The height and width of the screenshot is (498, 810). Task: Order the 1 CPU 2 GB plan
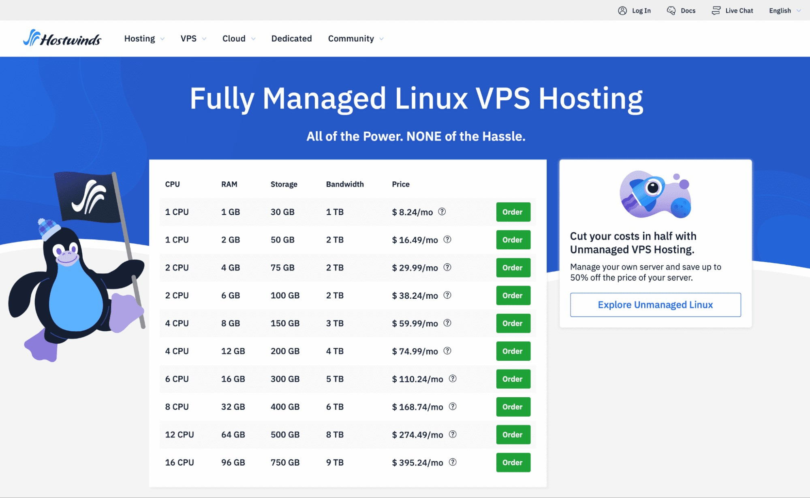pyautogui.click(x=513, y=240)
